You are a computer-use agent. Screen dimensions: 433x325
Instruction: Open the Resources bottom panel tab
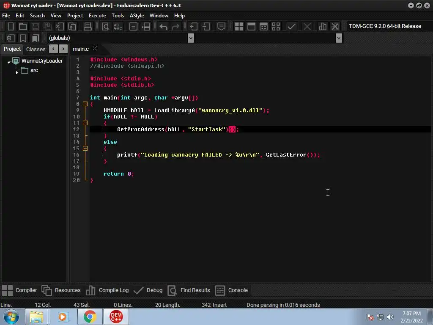click(61, 290)
